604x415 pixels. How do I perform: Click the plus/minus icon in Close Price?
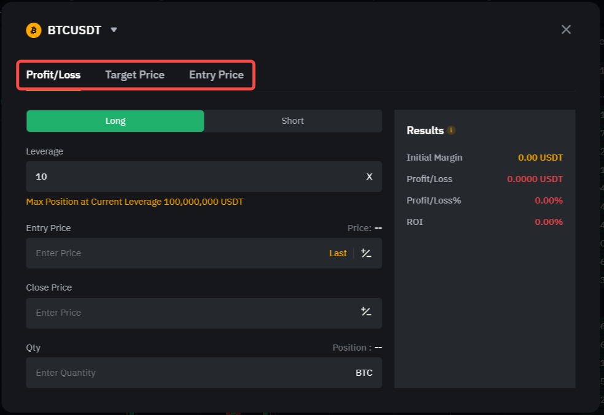click(x=366, y=312)
